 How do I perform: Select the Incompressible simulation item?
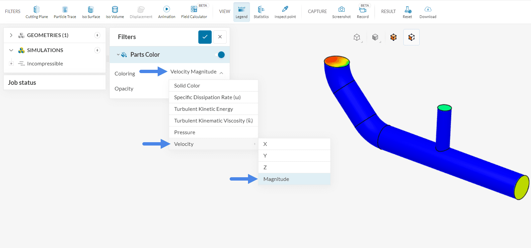tap(45, 64)
